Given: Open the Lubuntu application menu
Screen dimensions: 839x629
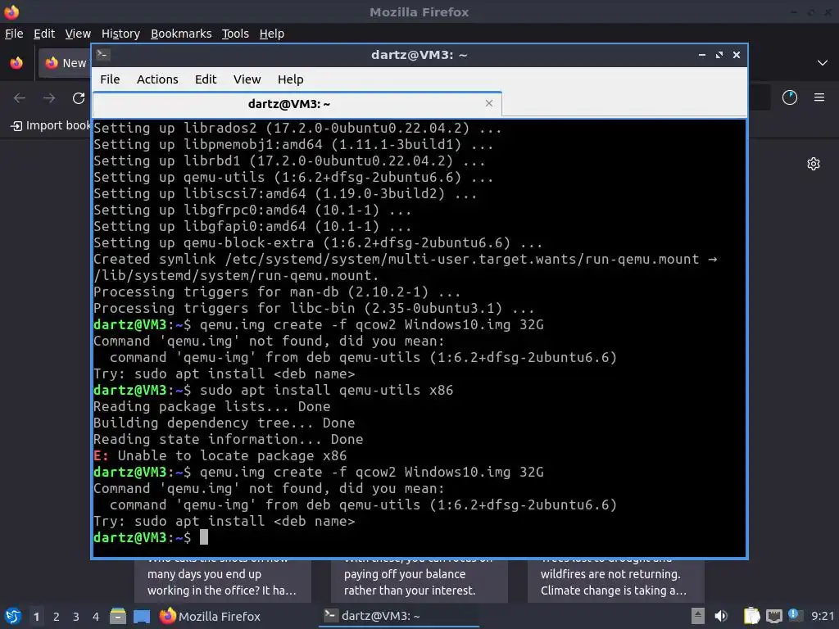Looking at the screenshot, I should pyautogui.click(x=13, y=617).
